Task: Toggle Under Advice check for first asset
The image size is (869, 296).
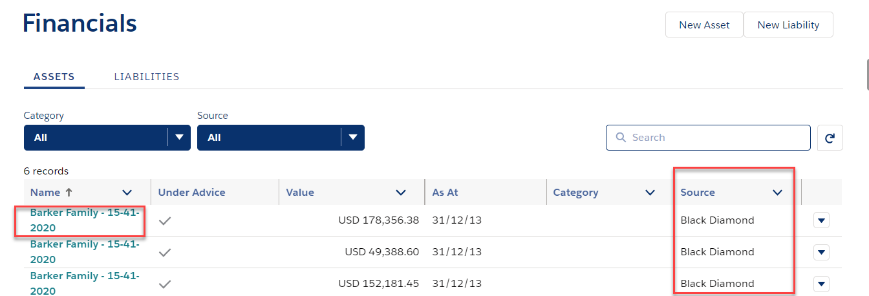Action: coord(166,220)
